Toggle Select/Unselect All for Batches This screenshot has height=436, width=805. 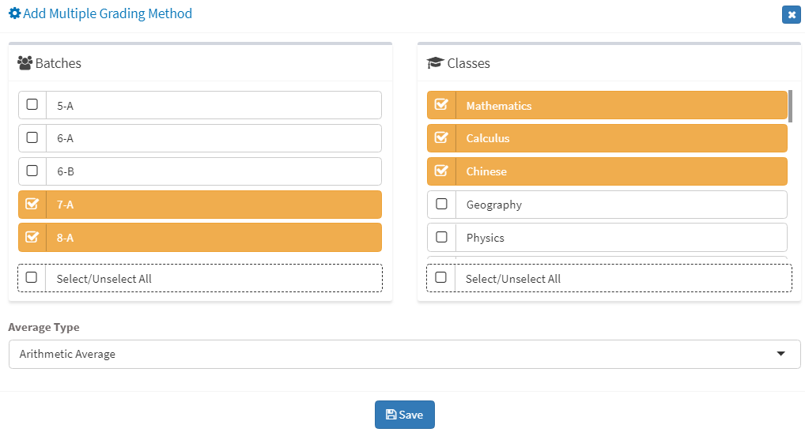(x=32, y=277)
